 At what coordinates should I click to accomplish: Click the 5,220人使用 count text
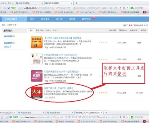click(x=121, y=59)
